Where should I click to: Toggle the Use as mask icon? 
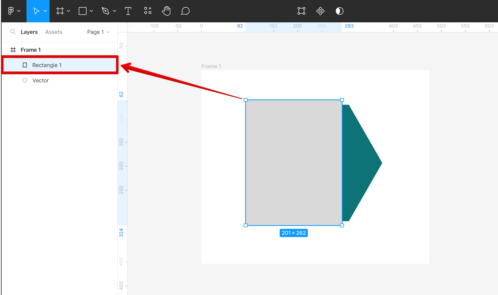point(339,11)
